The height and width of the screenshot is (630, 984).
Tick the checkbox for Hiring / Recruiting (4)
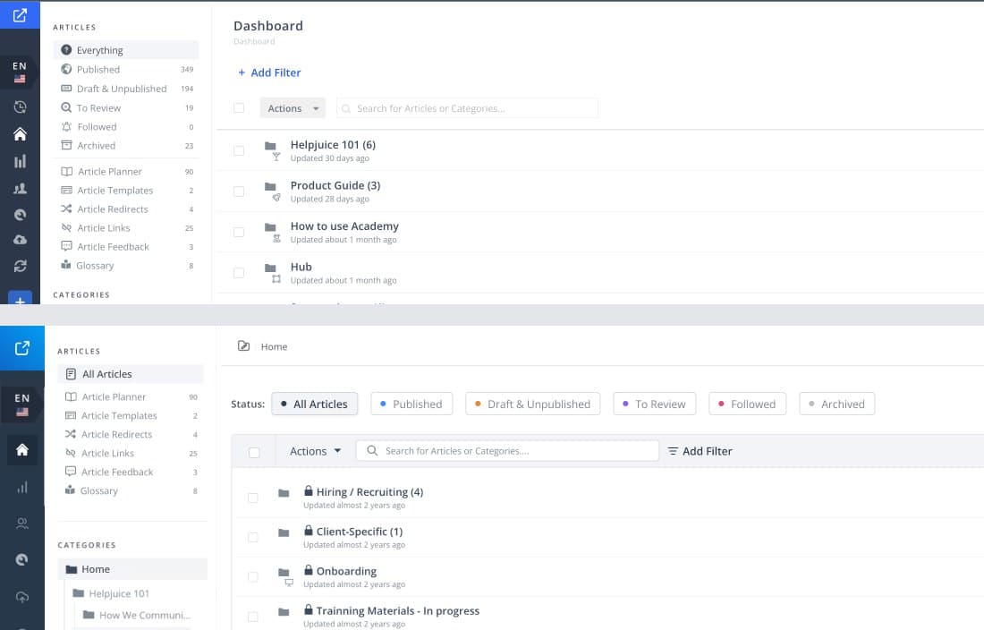pos(253,498)
